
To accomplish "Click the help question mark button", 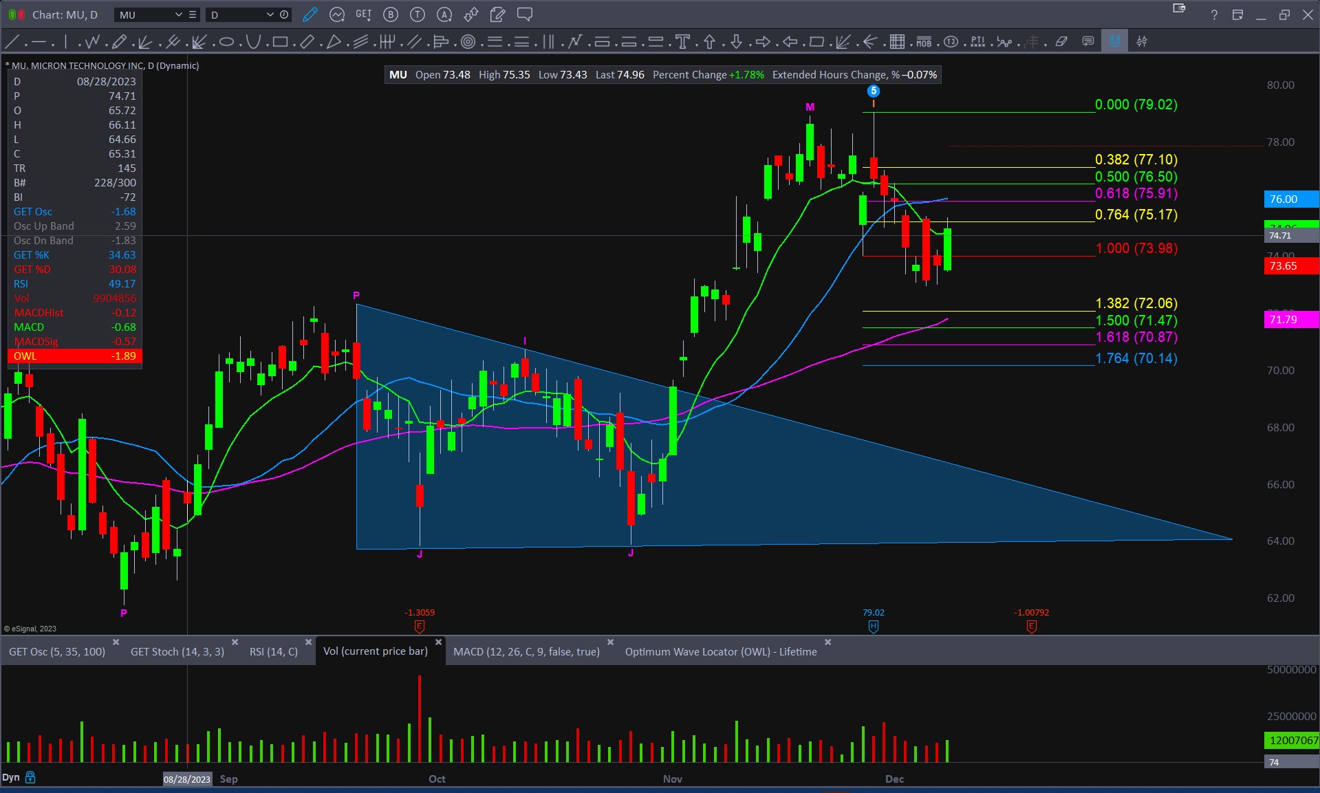I will pos(1214,15).
